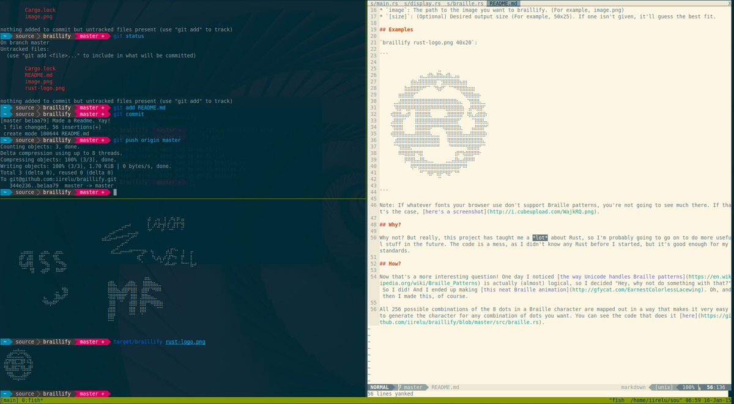734x404 pixels.
Task: Click the NORMAL mode indicator in vim statusline
Action: [x=380, y=387]
